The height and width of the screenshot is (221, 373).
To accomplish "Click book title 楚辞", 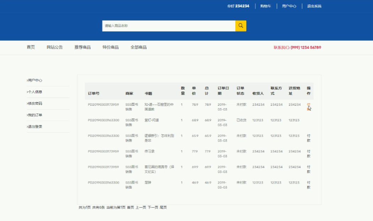I will (148, 182).
